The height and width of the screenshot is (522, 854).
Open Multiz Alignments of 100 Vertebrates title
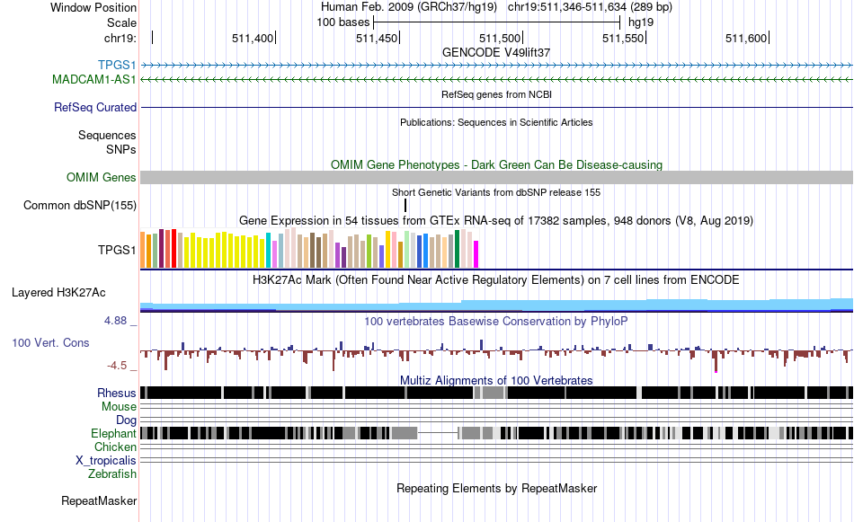pos(496,380)
